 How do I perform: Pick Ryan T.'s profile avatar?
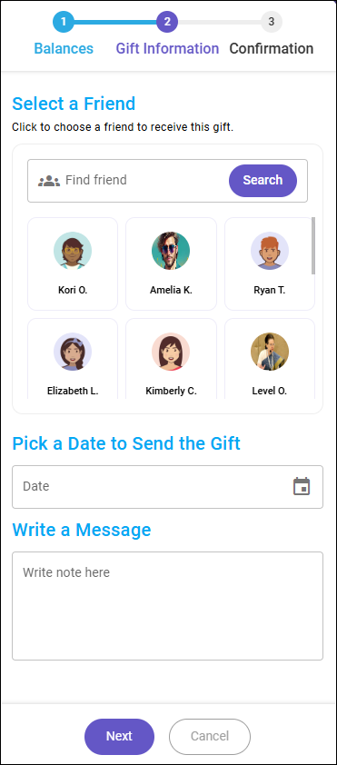(270, 250)
